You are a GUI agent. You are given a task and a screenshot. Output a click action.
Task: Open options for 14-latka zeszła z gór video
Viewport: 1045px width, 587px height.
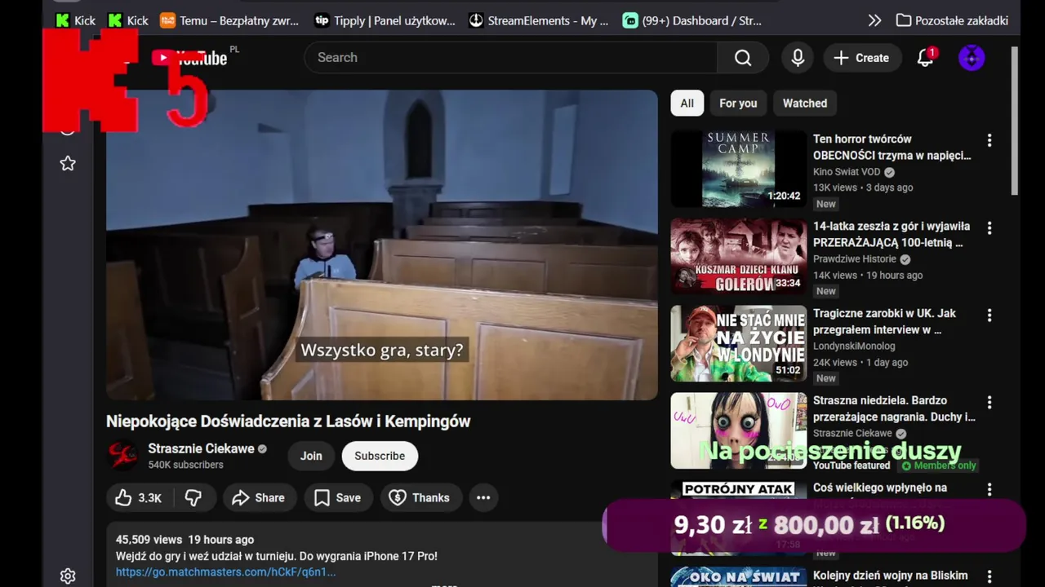(x=989, y=227)
